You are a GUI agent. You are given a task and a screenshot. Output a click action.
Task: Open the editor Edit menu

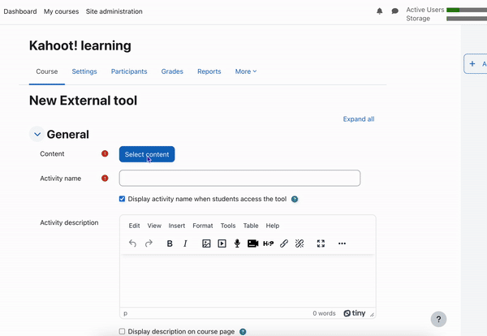[134, 226]
